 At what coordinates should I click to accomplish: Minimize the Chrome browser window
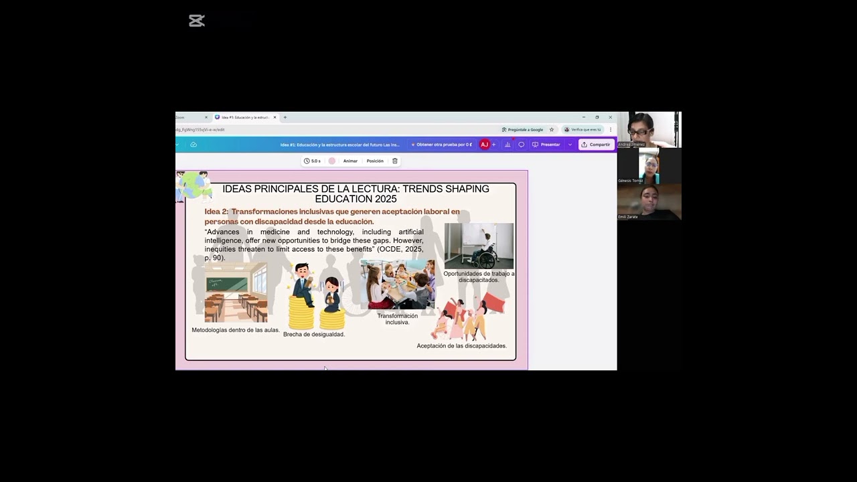point(583,117)
